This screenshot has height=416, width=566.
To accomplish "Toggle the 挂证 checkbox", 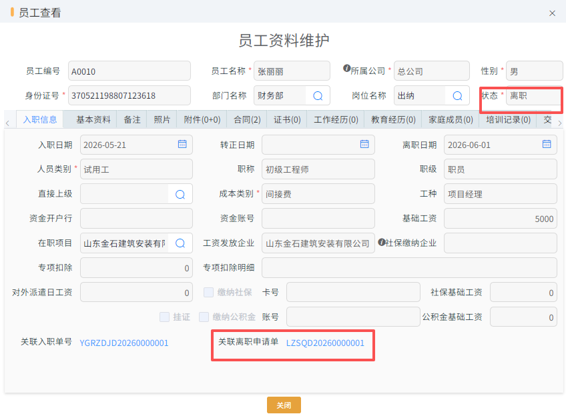I will coord(165,317).
